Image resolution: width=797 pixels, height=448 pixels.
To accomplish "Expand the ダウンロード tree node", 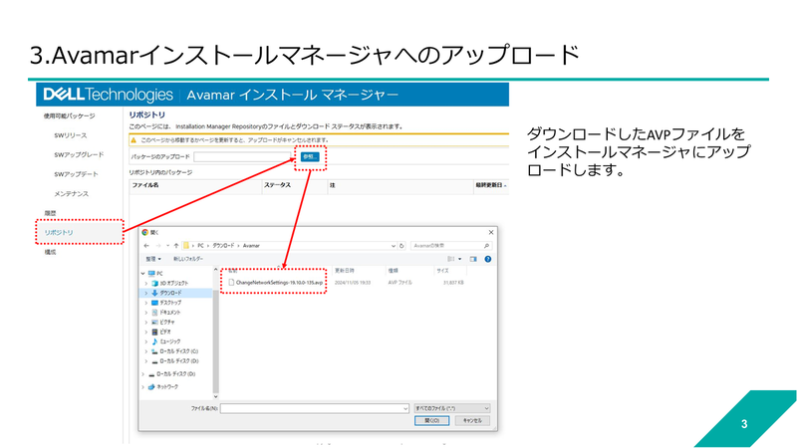I will 146,293.
